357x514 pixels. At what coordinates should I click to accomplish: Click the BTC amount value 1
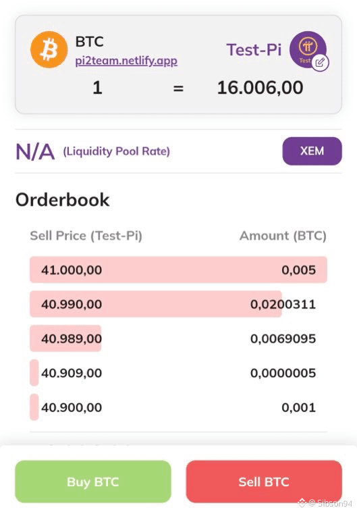pos(97,88)
